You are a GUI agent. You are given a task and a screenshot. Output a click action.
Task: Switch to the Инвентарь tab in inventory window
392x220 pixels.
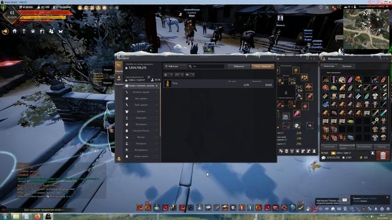point(330,66)
